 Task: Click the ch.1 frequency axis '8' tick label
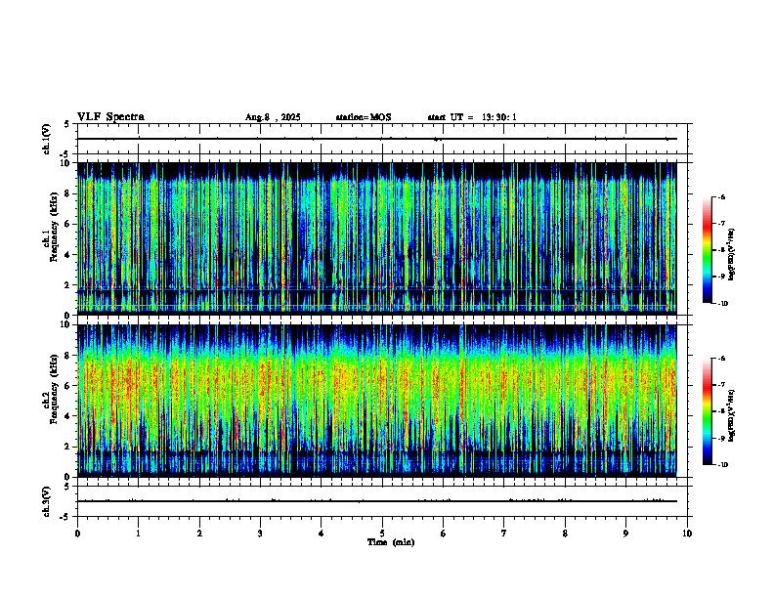click(x=68, y=193)
